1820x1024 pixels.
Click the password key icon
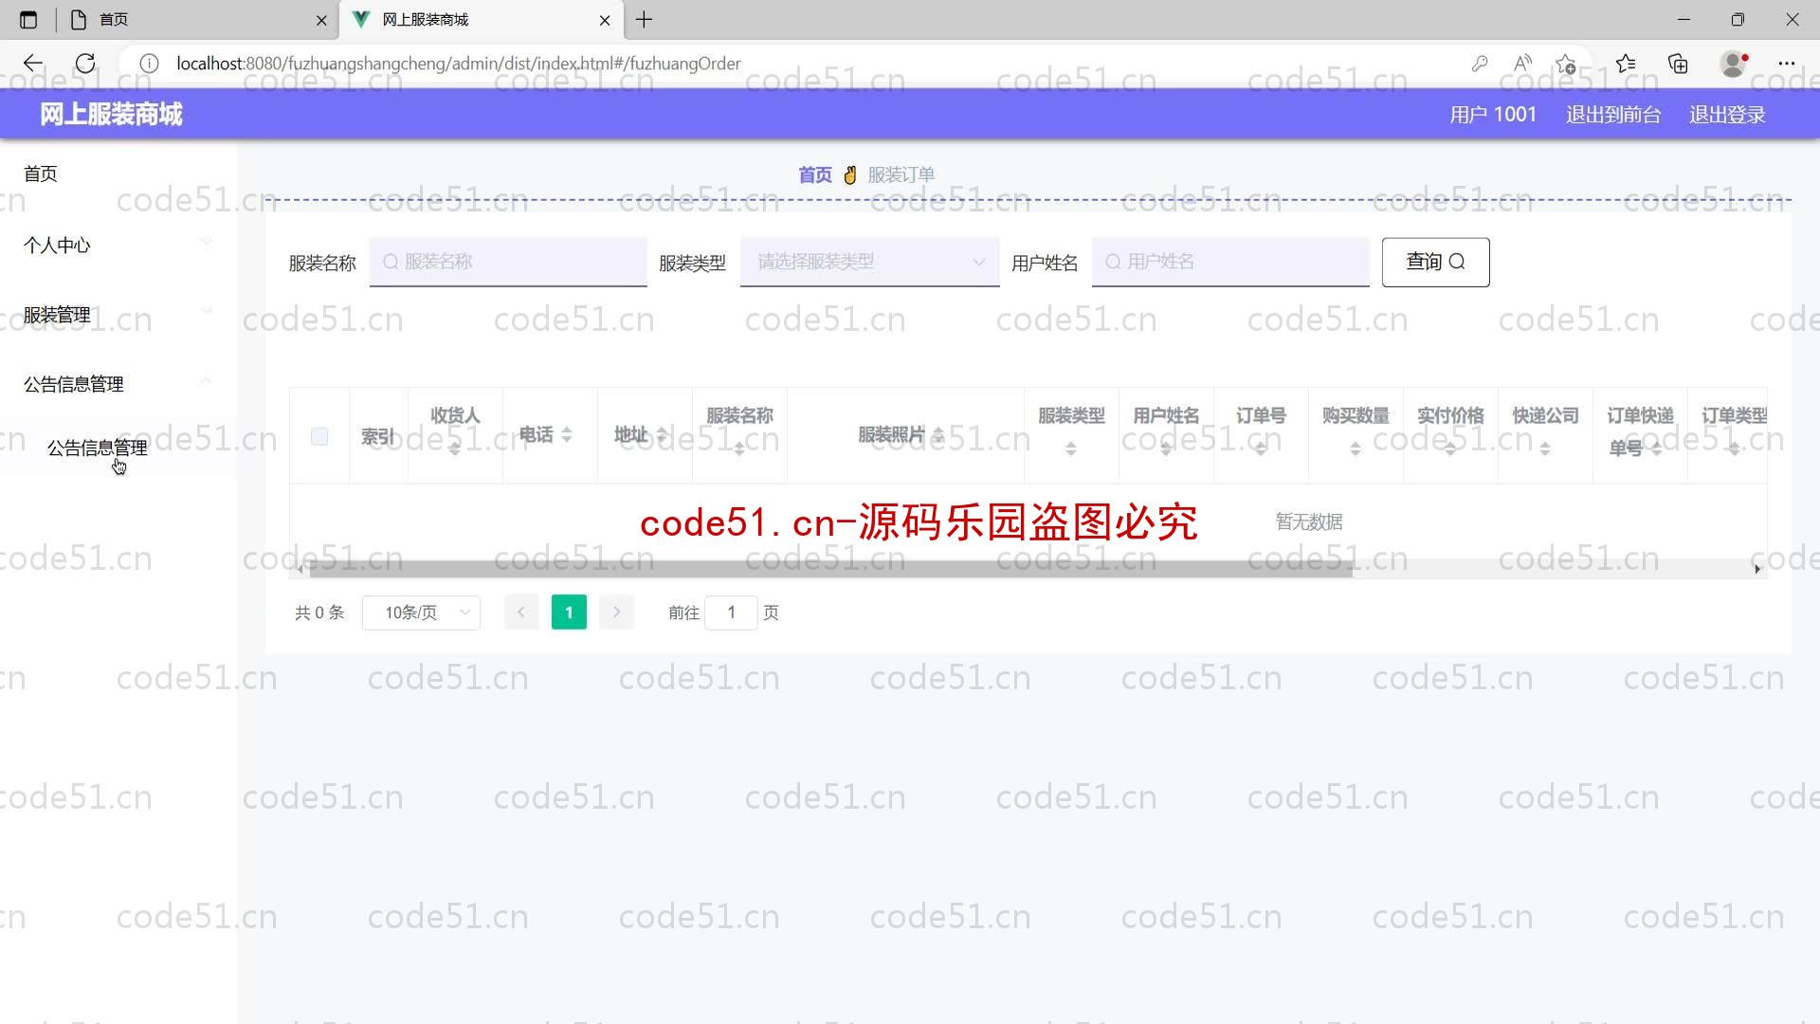pos(1479,64)
